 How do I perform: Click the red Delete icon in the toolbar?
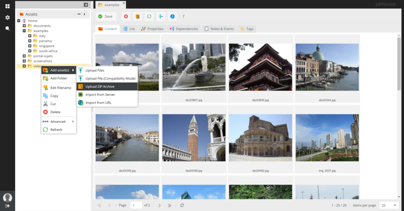coord(125,16)
